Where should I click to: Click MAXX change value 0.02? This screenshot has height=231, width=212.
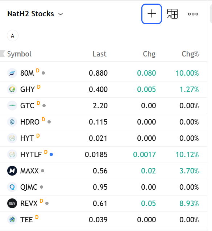point(149,171)
